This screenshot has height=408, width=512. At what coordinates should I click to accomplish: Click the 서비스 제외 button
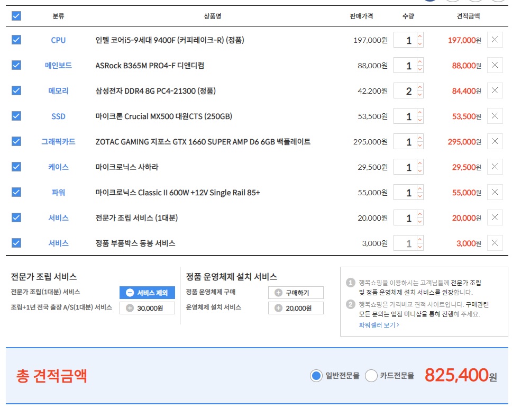click(147, 293)
